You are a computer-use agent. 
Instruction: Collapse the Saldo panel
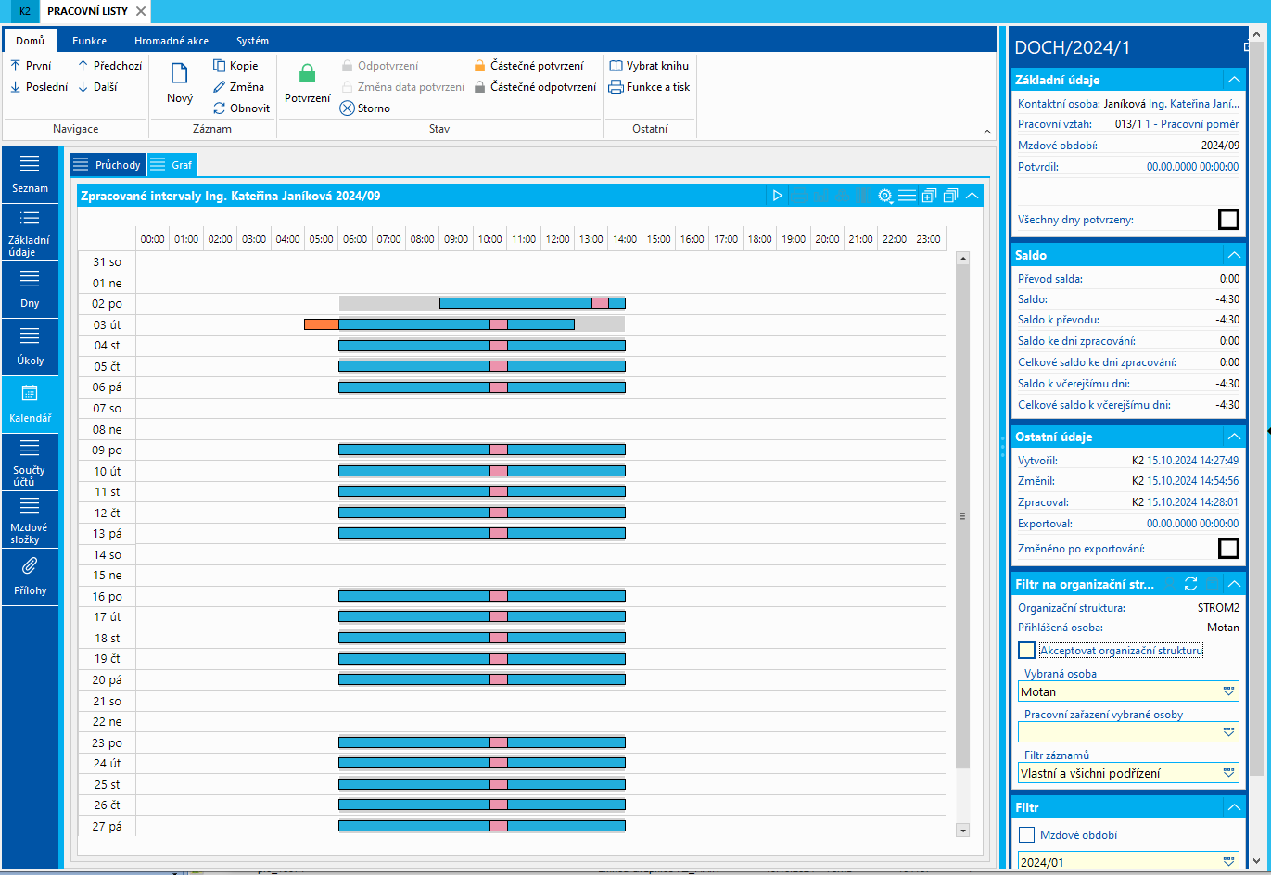[x=1234, y=255]
